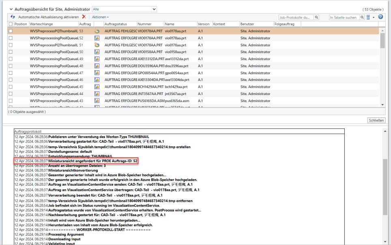Check the box for job 51
This screenshot has width=391, height=245.
click(x=11, y=45)
